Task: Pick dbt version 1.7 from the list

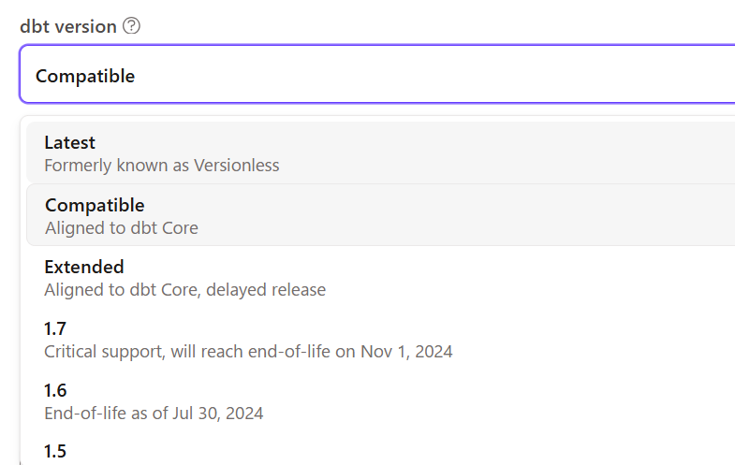Action: pos(381,339)
